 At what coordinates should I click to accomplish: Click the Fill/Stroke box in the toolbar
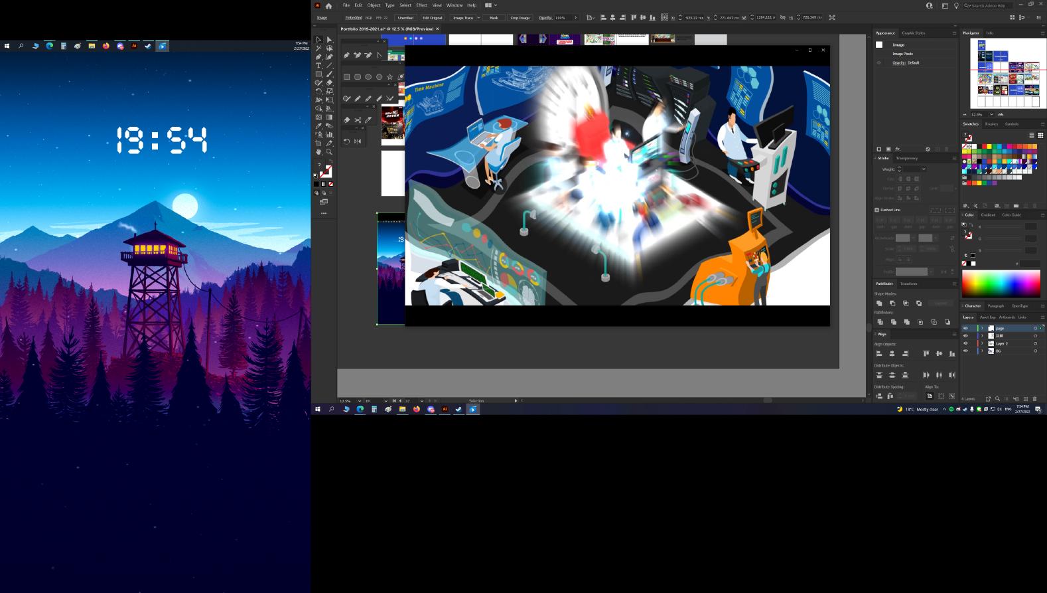tap(324, 172)
